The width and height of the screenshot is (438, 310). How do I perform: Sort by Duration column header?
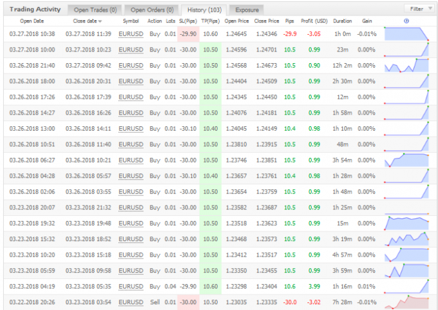coord(343,21)
